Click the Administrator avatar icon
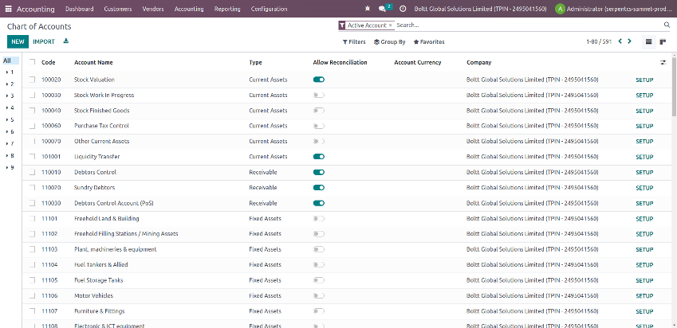 point(560,9)
